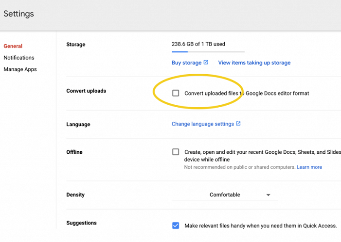
Task: Click the Change language settings link
Action: [x=203, y=124]
